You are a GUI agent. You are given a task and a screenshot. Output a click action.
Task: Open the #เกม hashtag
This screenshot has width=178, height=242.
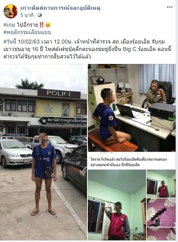tap(9, 25)
